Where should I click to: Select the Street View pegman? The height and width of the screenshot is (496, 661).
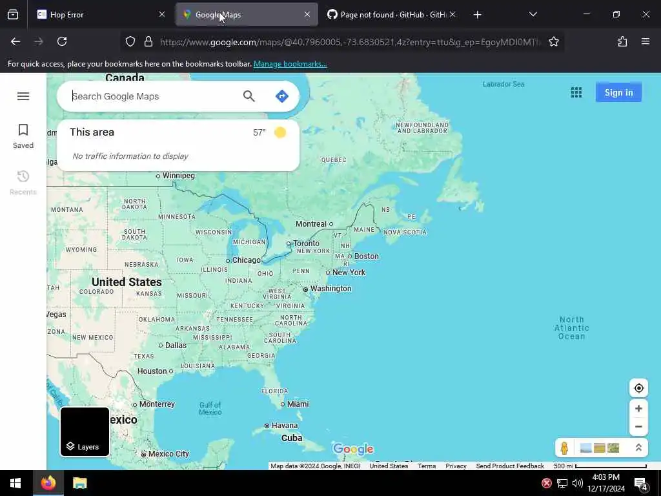pyautogui.click(x=564, y=448)
